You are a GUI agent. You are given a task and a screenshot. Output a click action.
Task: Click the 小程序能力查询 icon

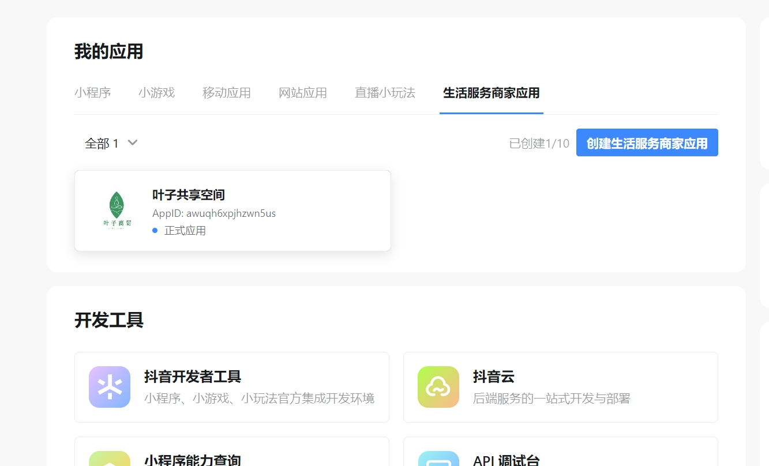110,459
